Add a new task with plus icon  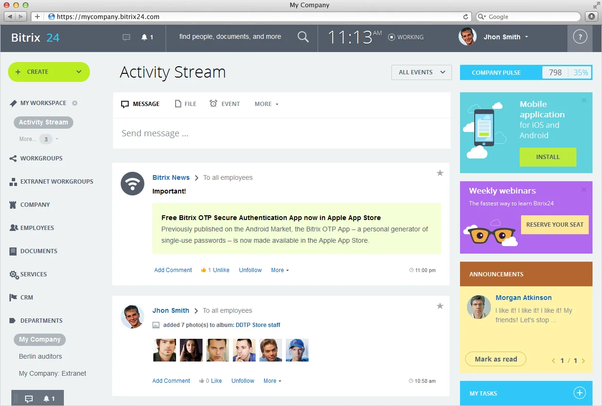coord(579,393)
